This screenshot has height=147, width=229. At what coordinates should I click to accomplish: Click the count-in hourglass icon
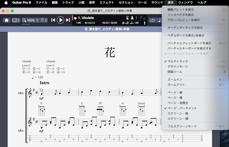pyautogui.click(x=127, y=18)
